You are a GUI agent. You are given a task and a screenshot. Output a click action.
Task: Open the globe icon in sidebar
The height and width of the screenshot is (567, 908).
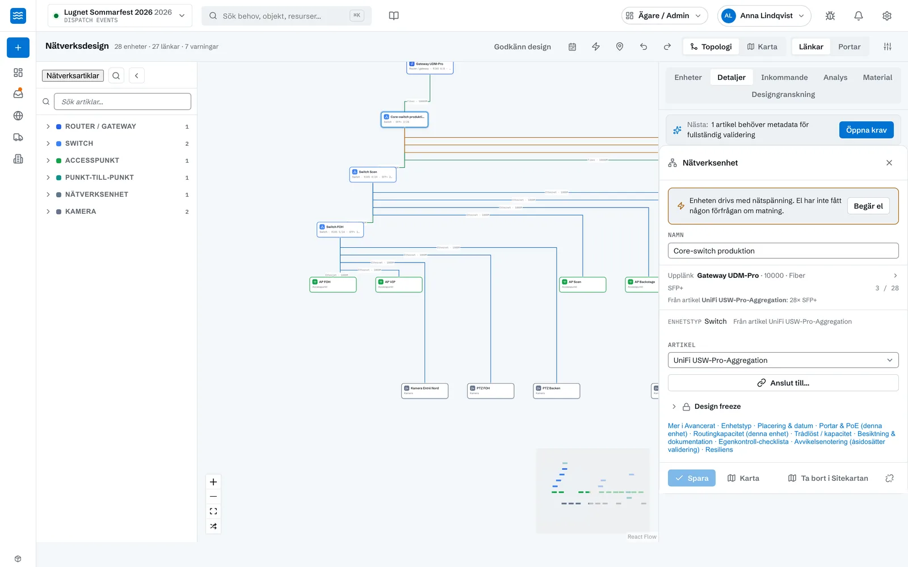tap(18, 116)
